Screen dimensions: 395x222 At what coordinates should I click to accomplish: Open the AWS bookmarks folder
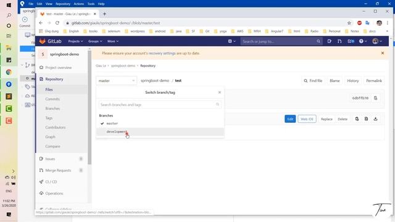click(237, 31)
